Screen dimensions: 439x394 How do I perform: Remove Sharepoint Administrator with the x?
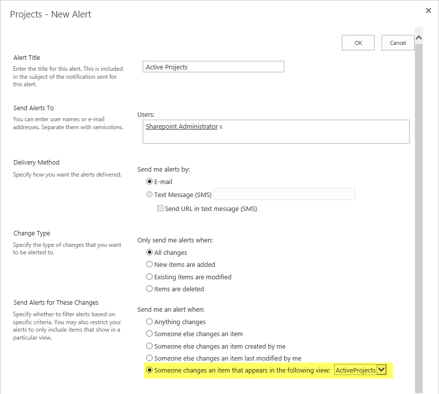pyautogui.click(x=219, y=126)
